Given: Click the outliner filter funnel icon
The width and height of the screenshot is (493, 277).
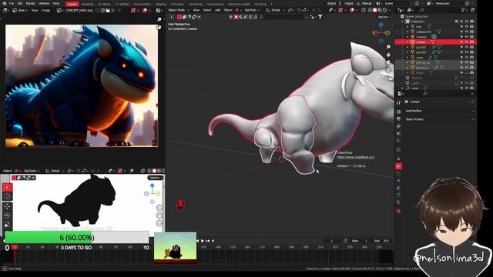Looking at the screenshot, I should point(462,10).
